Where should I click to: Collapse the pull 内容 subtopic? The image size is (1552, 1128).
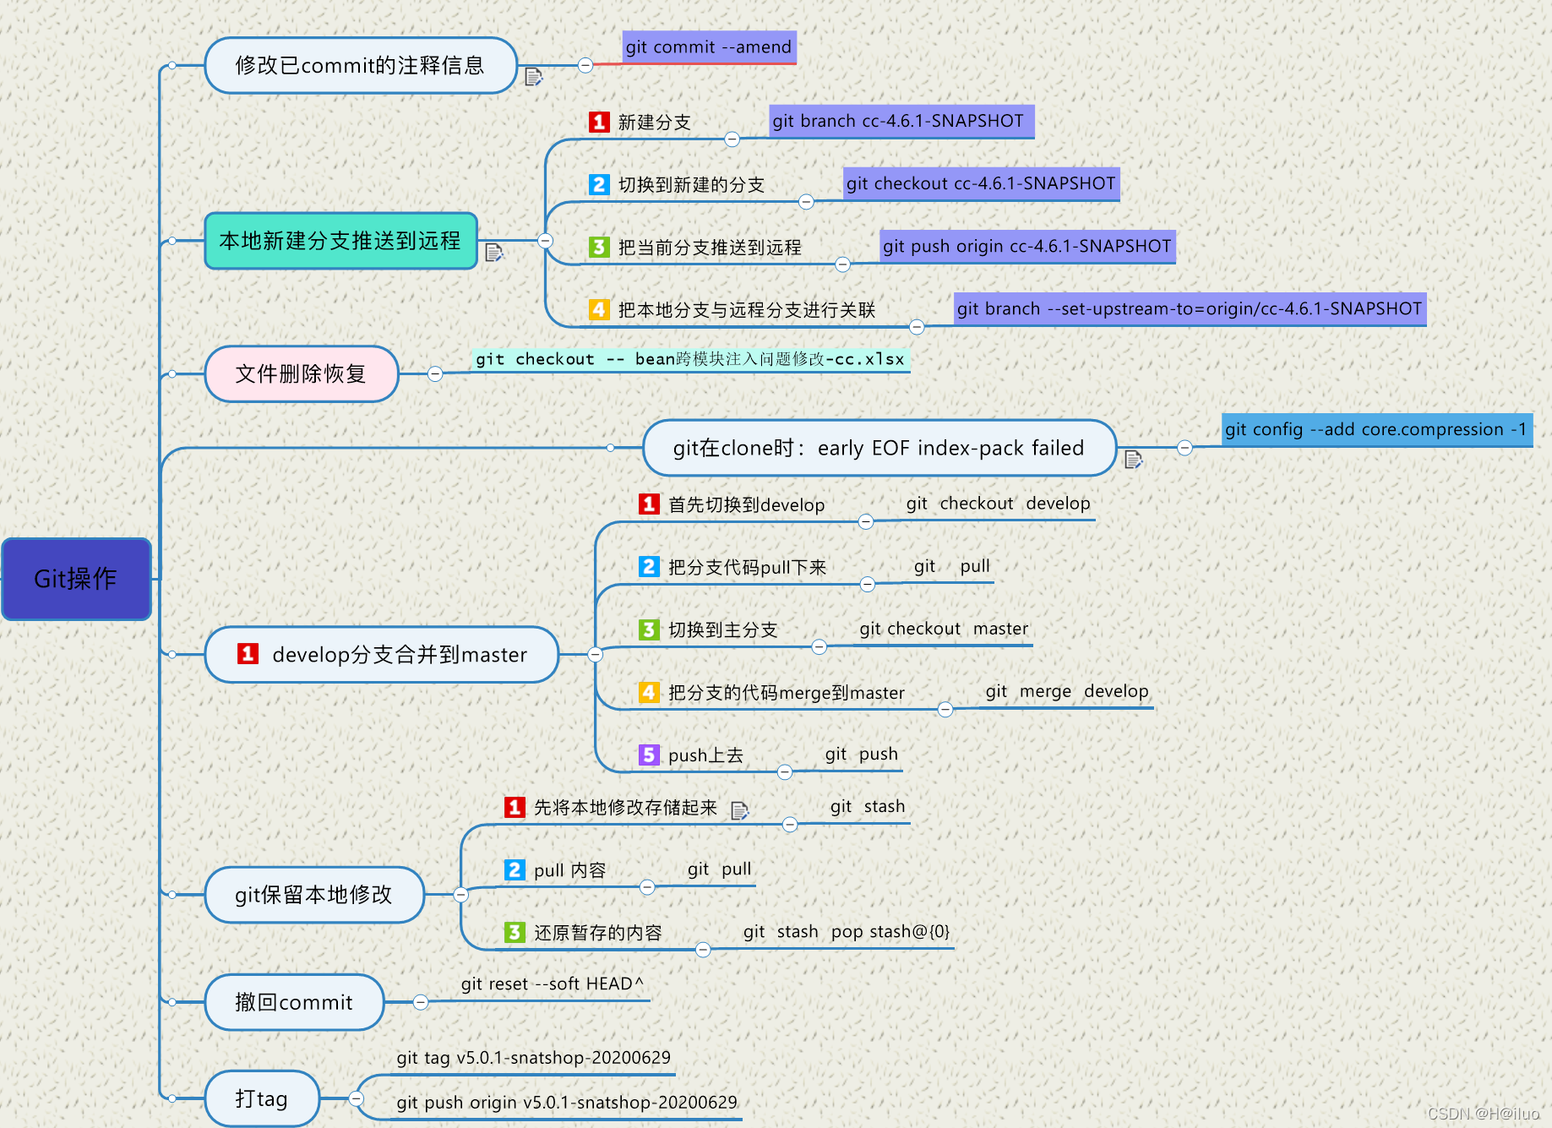647,887
